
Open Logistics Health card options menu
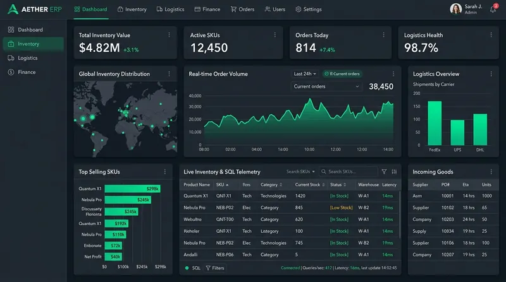tap(491, 35)
